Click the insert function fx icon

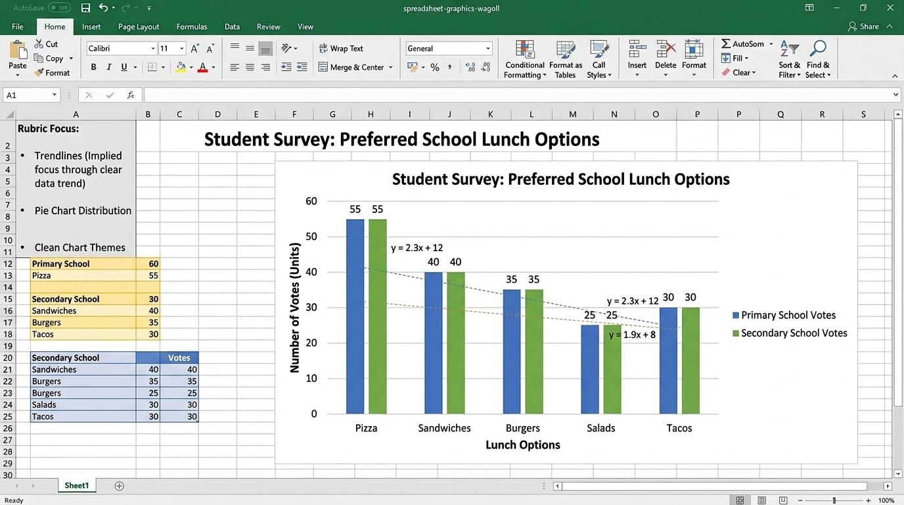coord(131,95)
